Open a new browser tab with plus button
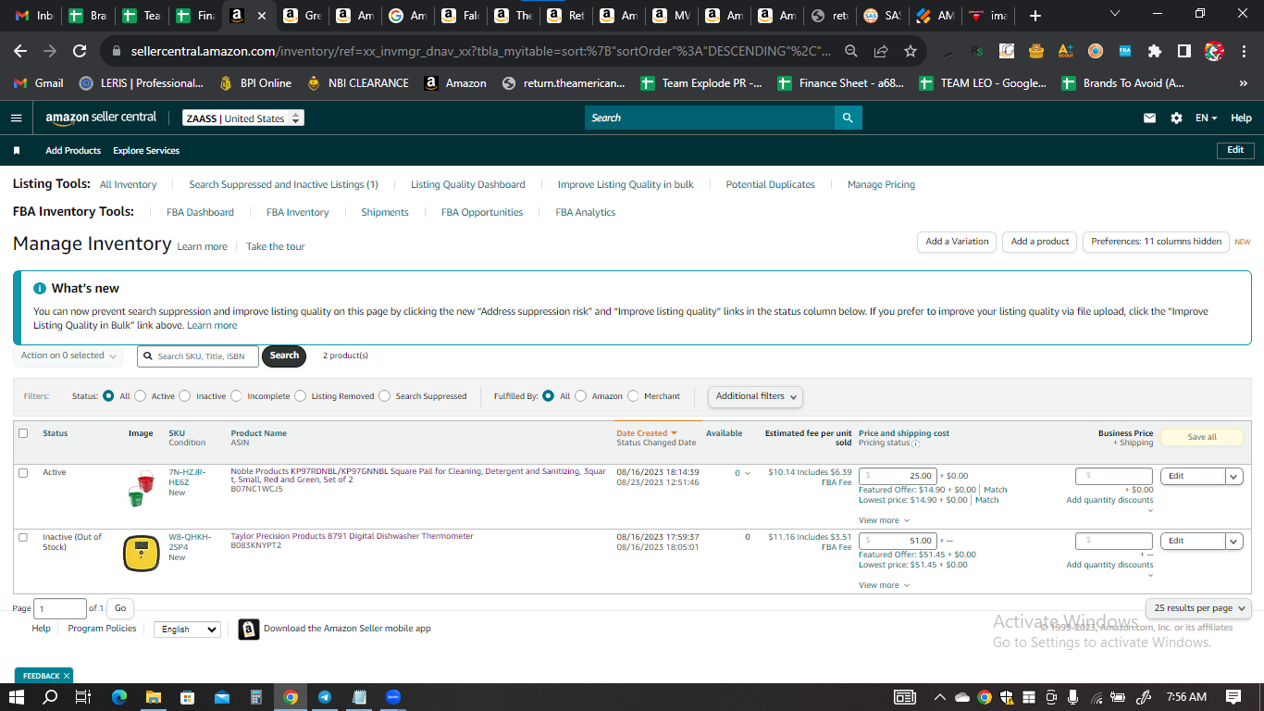 (1035, 16)
